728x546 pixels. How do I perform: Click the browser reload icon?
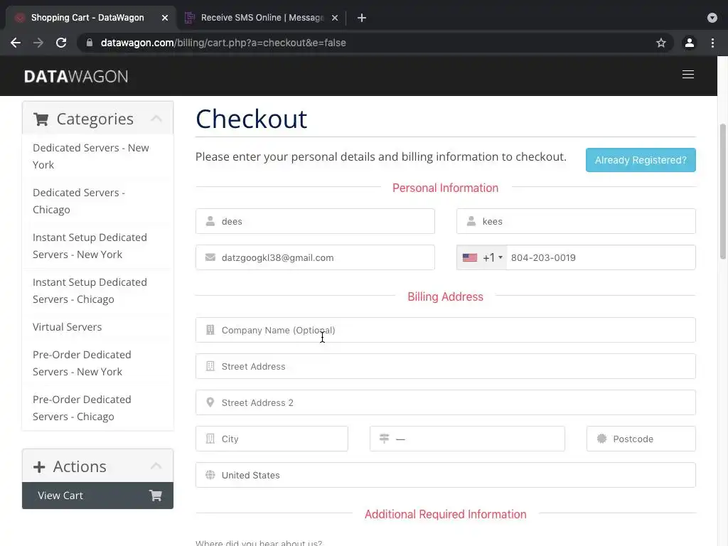(61, 43)
